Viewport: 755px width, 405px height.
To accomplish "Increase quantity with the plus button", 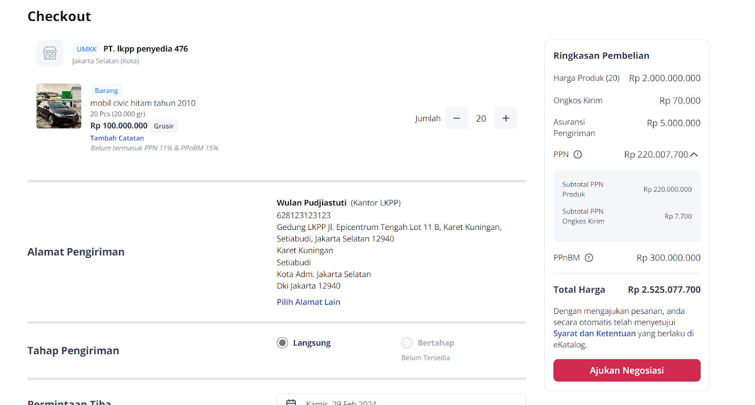I will [x=506, y=118].
